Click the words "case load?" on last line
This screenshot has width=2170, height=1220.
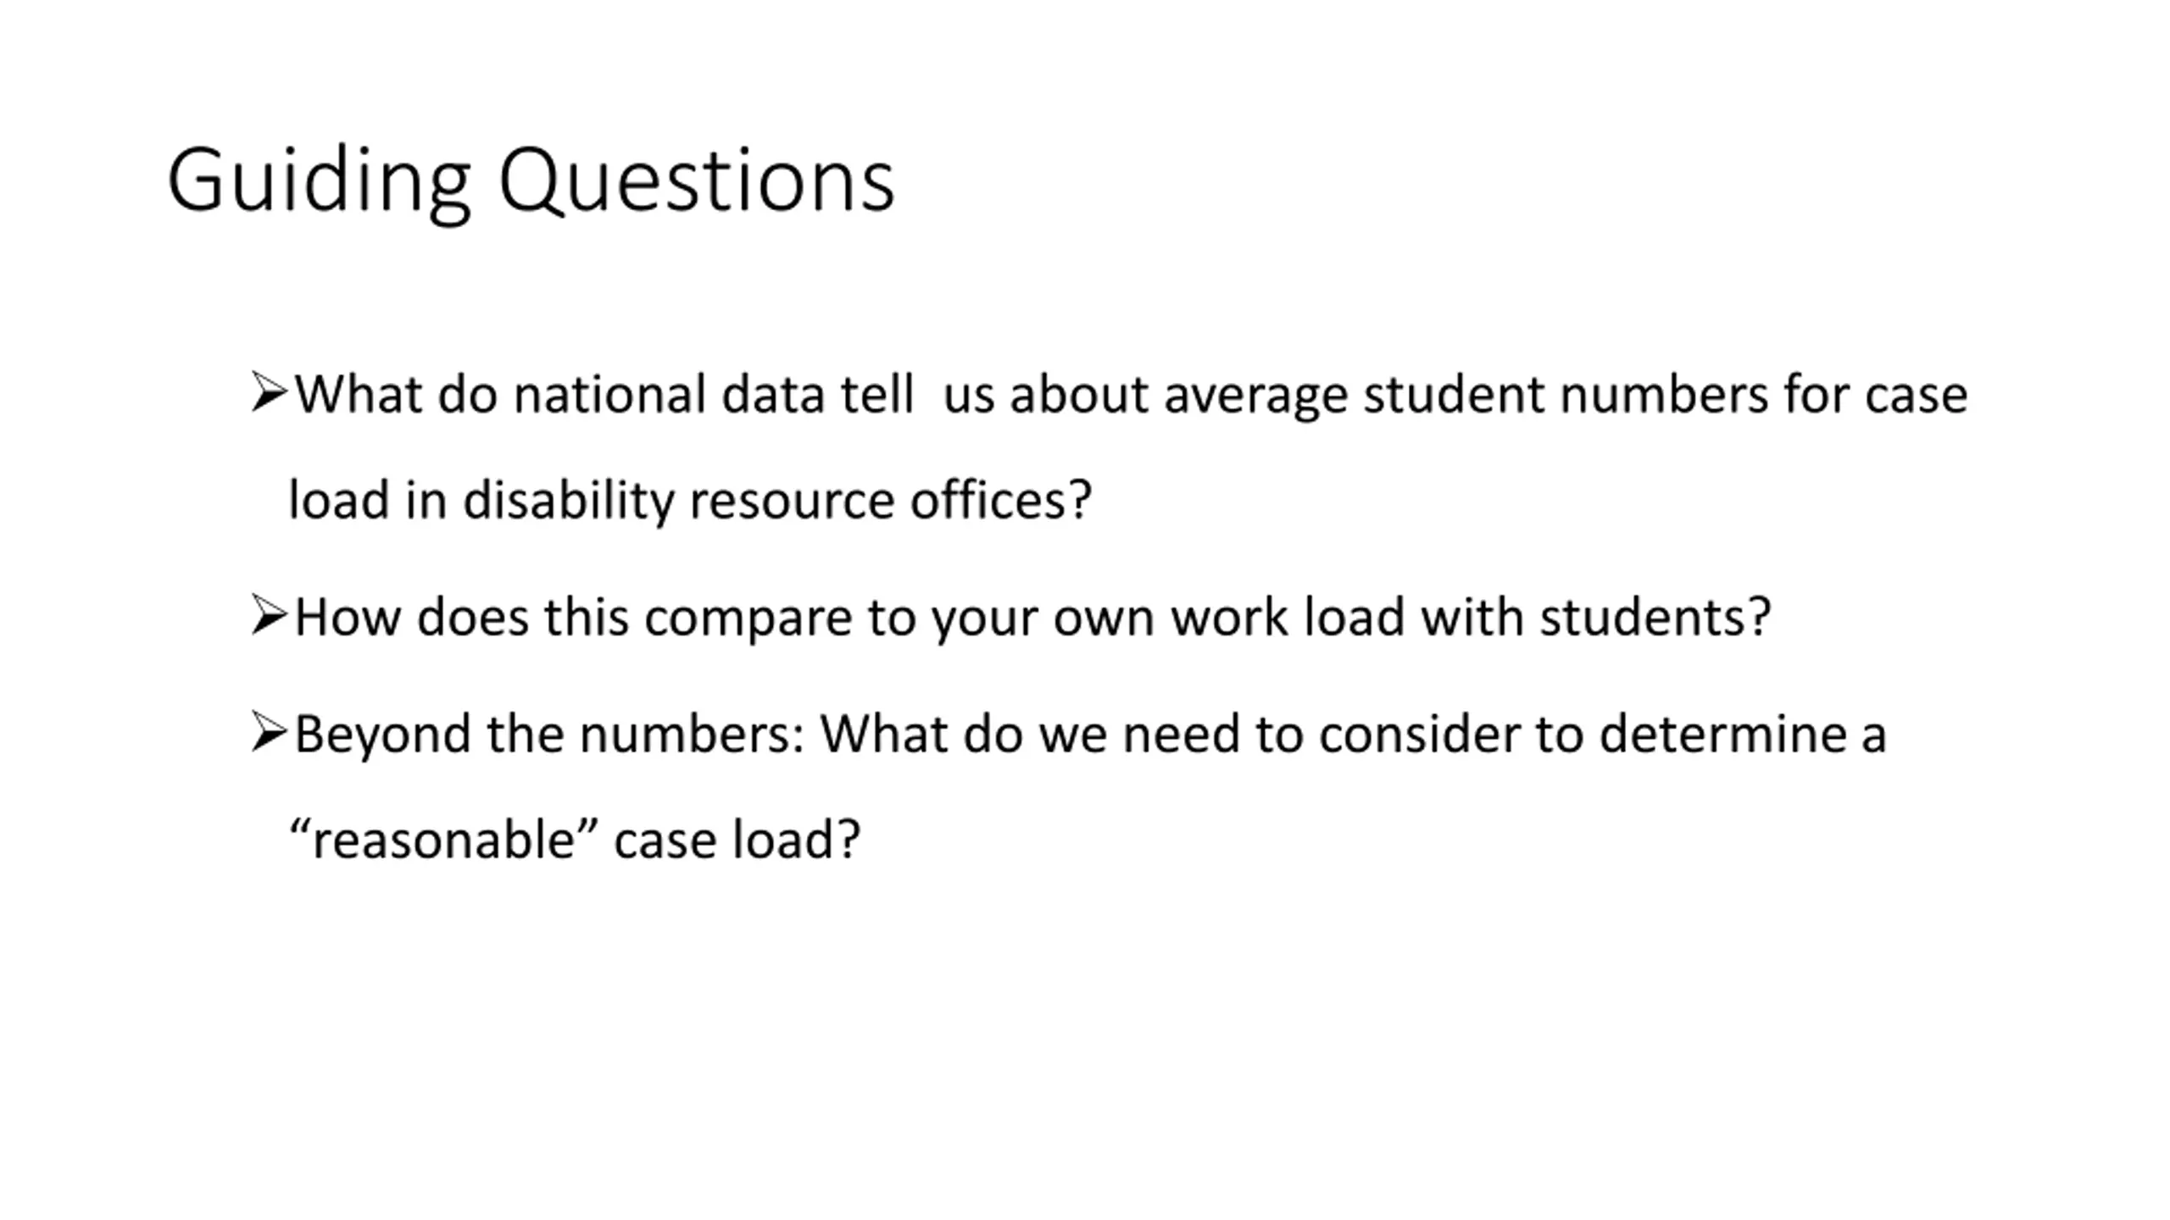click(x=737, y=840)
